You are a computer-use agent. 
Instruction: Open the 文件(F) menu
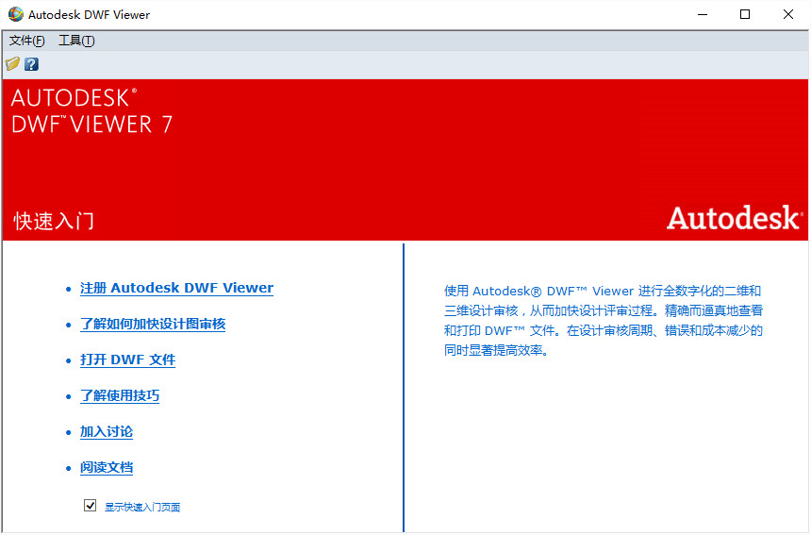27,41
